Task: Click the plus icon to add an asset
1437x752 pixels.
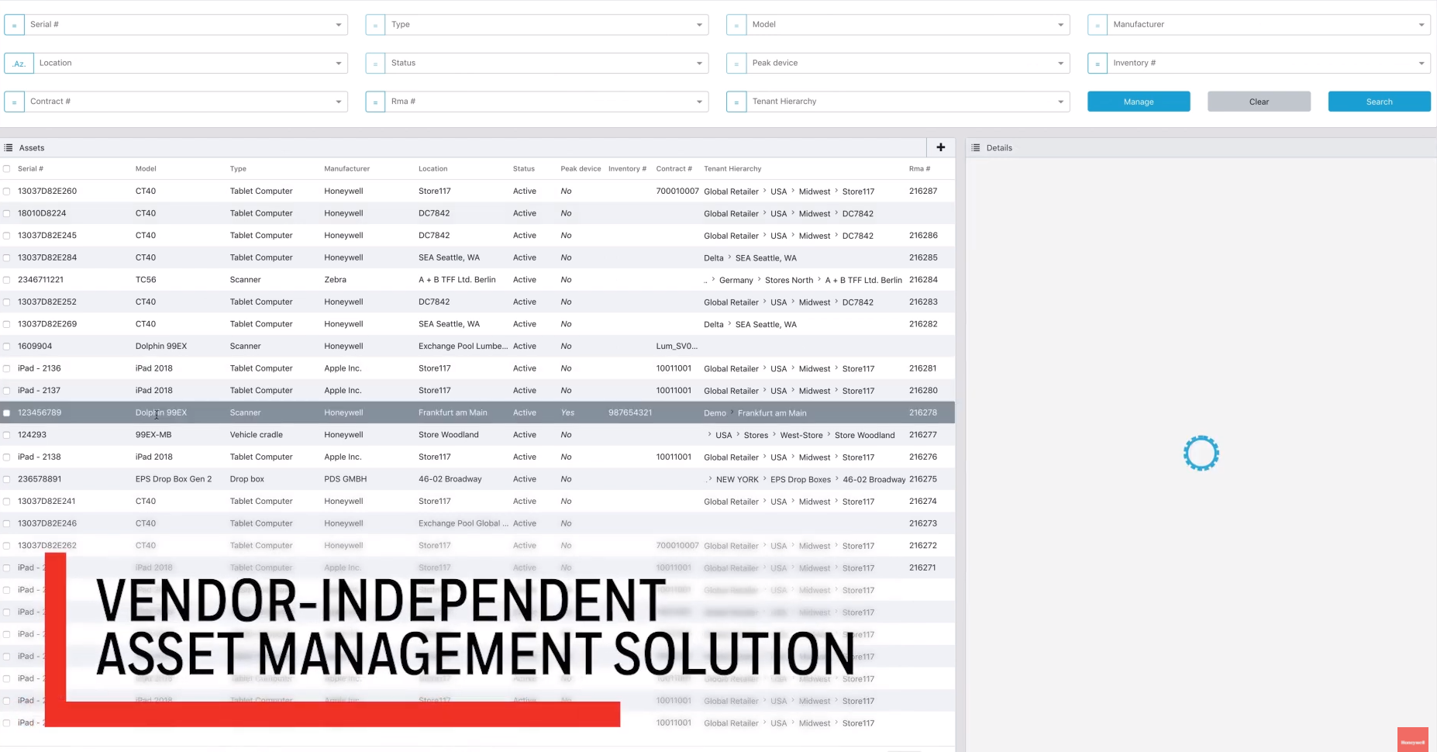Action: click(x=941, y=147)
